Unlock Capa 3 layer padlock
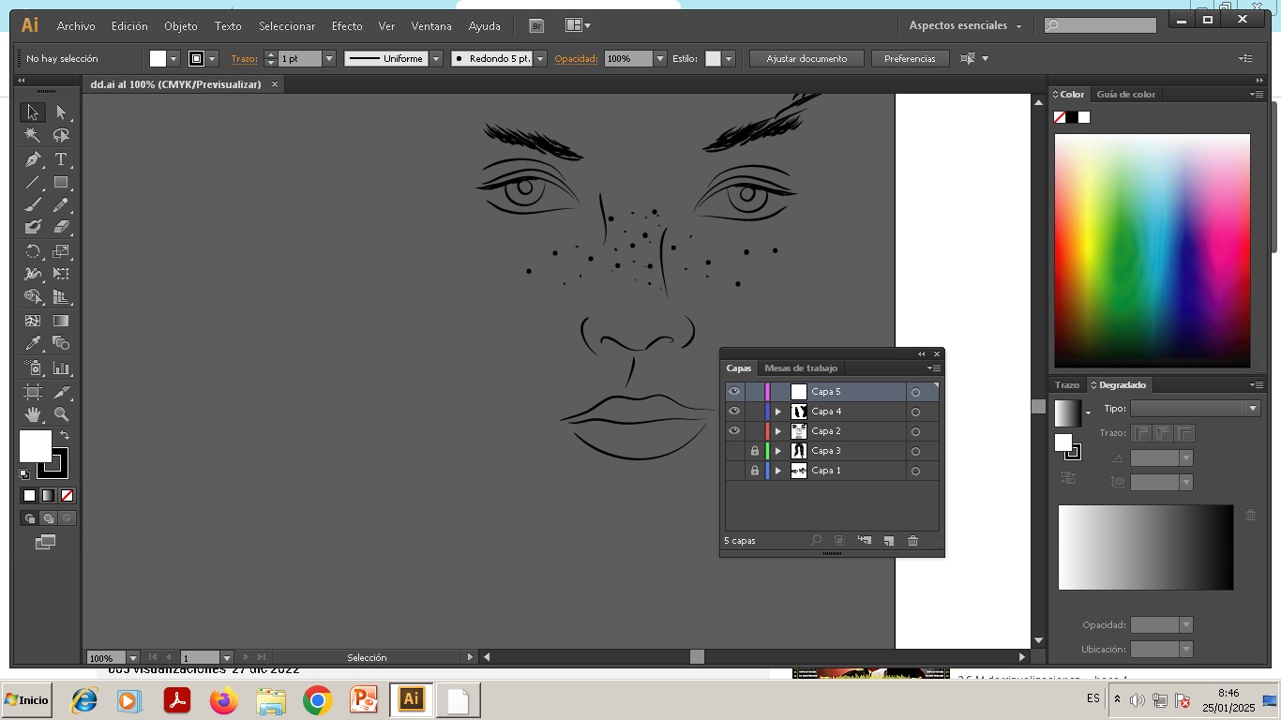Viewport: 1281px width, 720px height. pyautogui.click(x=754, y=451)
